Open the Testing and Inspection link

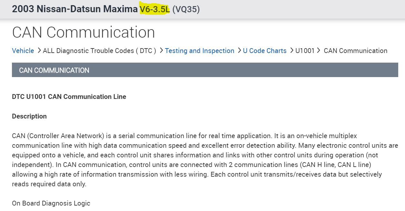pos(200,51)
